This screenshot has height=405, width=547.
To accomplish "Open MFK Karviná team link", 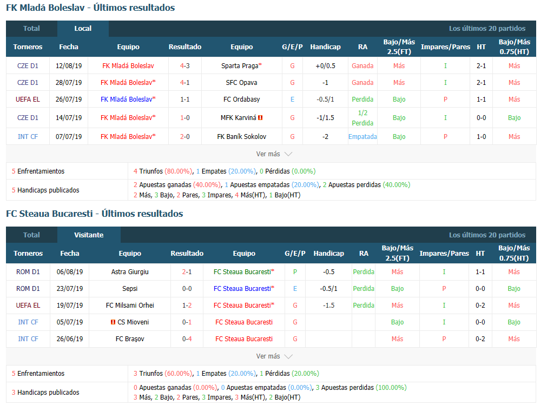I will click(238, 118).
